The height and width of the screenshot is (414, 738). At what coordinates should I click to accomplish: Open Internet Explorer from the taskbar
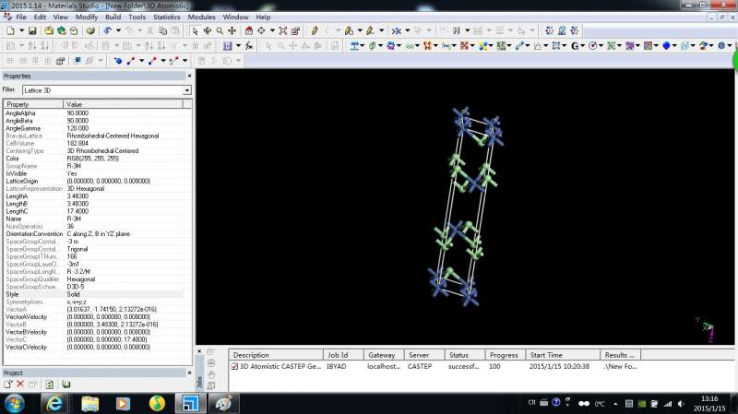coord(54,403)
